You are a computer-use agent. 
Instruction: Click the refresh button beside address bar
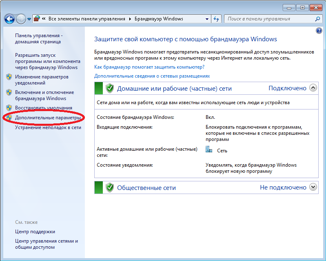[x=216, y=19]
